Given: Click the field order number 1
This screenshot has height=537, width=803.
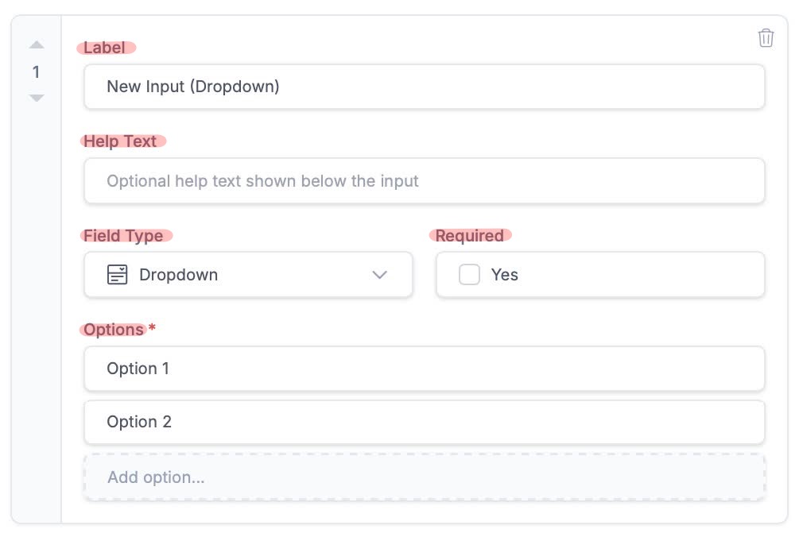Looking at the screenshot, I should click(36, 72).
